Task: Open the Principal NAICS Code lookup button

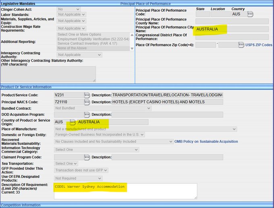Action: [x=87, y=102]
